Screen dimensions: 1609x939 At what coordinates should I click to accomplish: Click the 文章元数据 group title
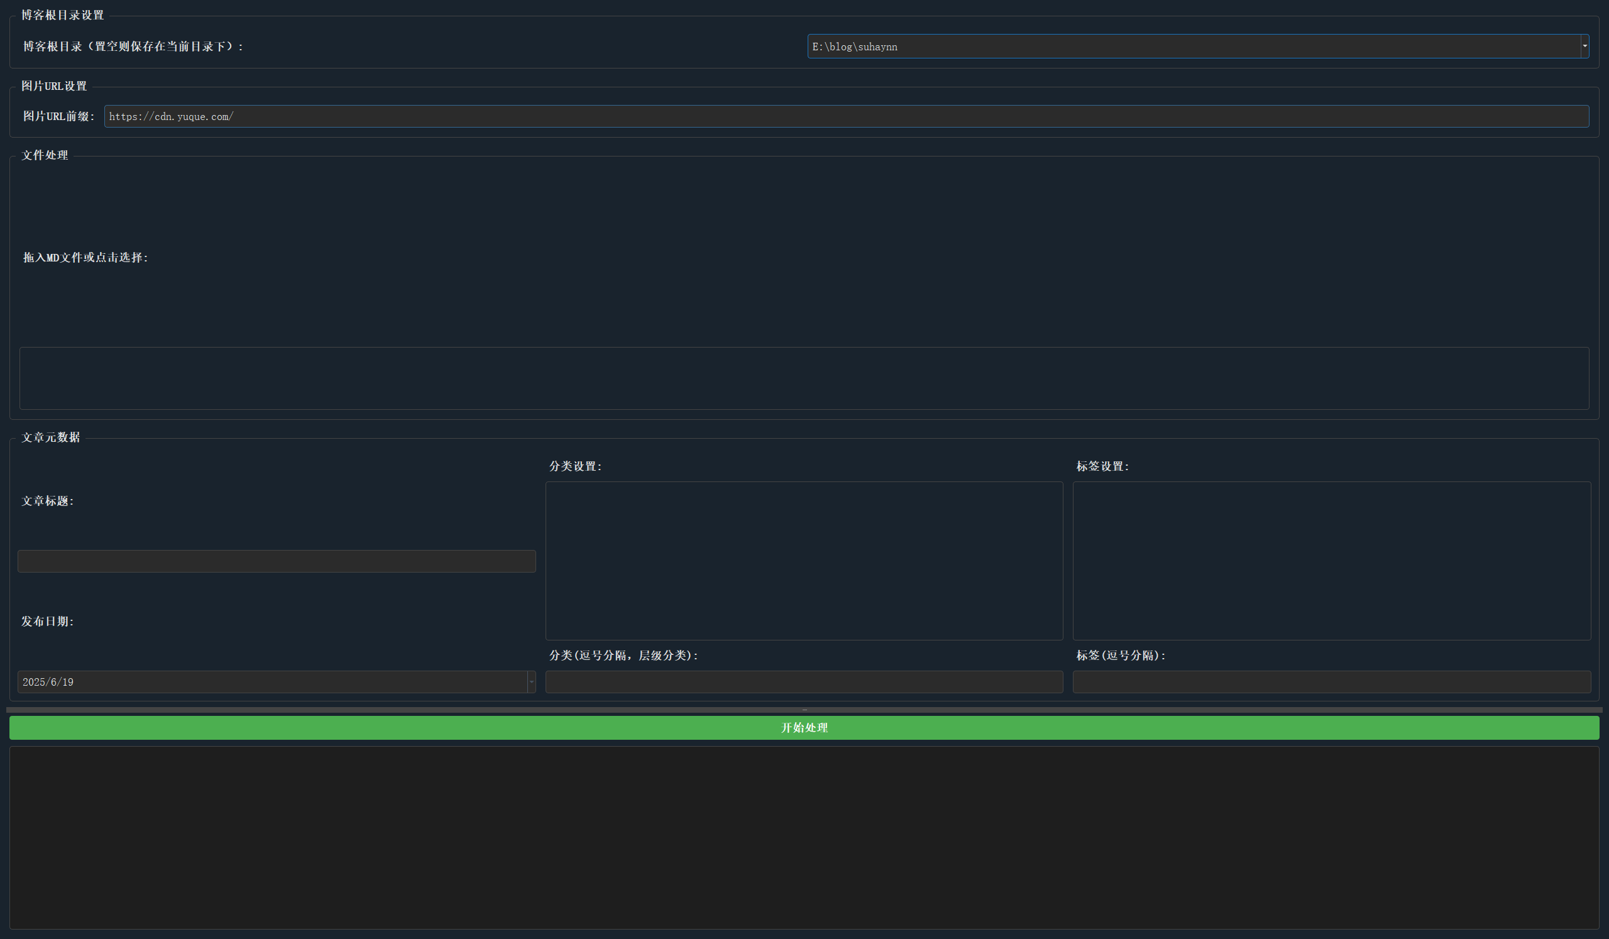point(51,437)
